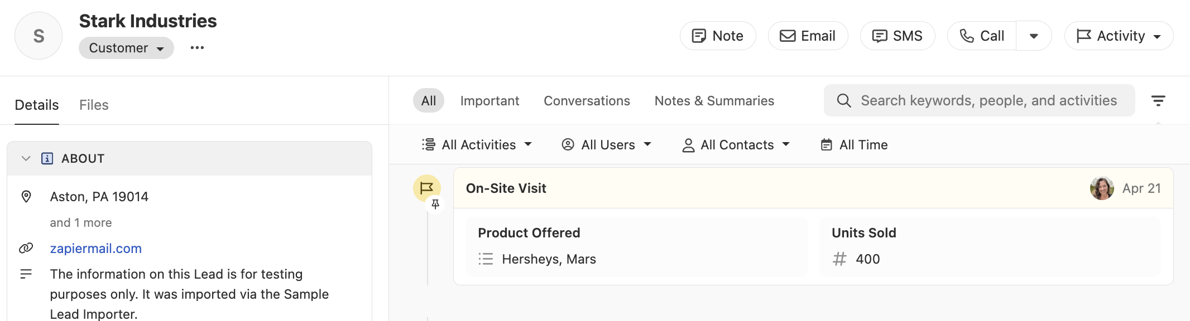Click the magnifier search icon
Image resolution: width=1190 pixels, height=321 pixels.
click(844, 100)
